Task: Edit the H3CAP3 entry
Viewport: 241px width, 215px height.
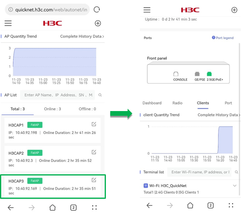Action: (94, 180)
